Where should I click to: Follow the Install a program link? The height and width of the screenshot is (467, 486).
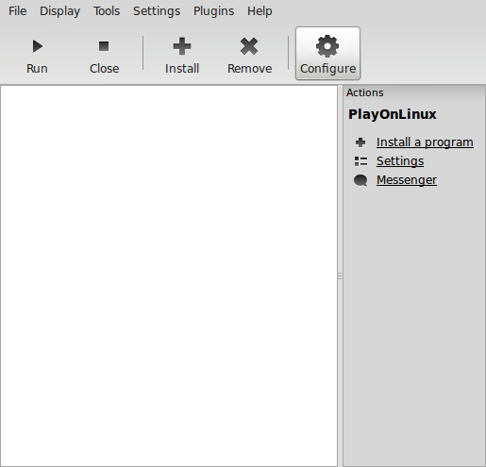[425, 142]
